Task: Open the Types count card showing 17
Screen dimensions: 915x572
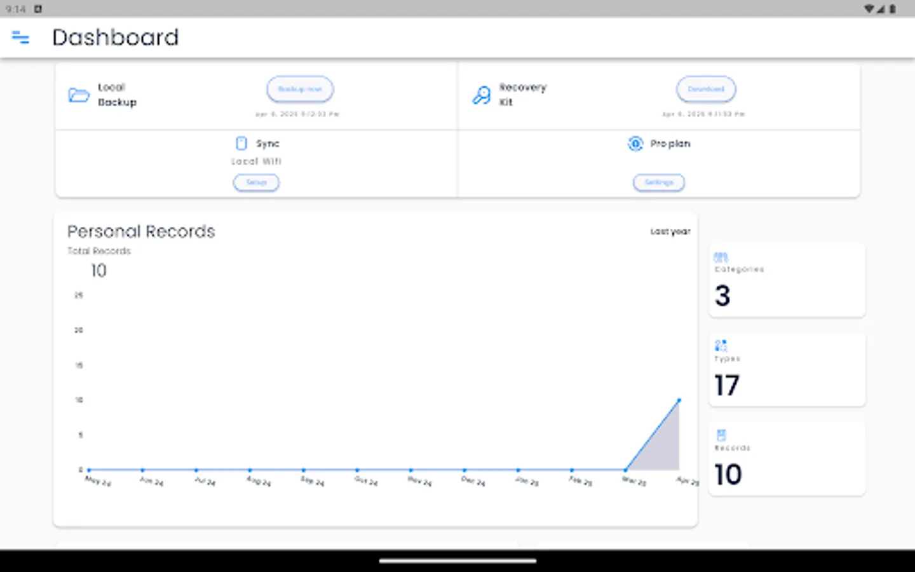Action: tap(787, 369)
